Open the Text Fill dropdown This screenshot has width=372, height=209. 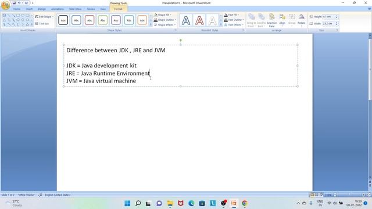point(231,15)
